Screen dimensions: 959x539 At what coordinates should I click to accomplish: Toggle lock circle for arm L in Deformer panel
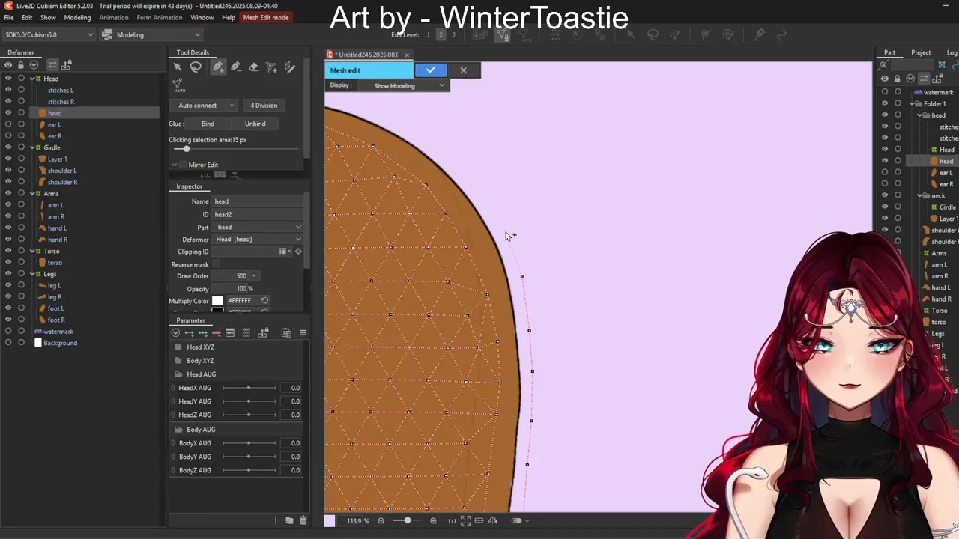21,205
